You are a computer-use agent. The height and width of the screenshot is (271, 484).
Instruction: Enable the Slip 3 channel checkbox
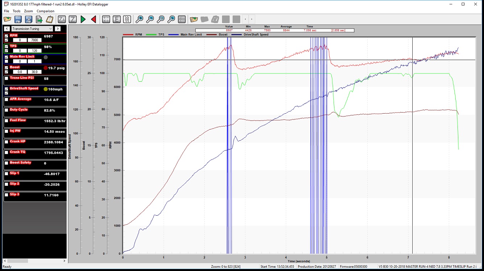(7, 195)
